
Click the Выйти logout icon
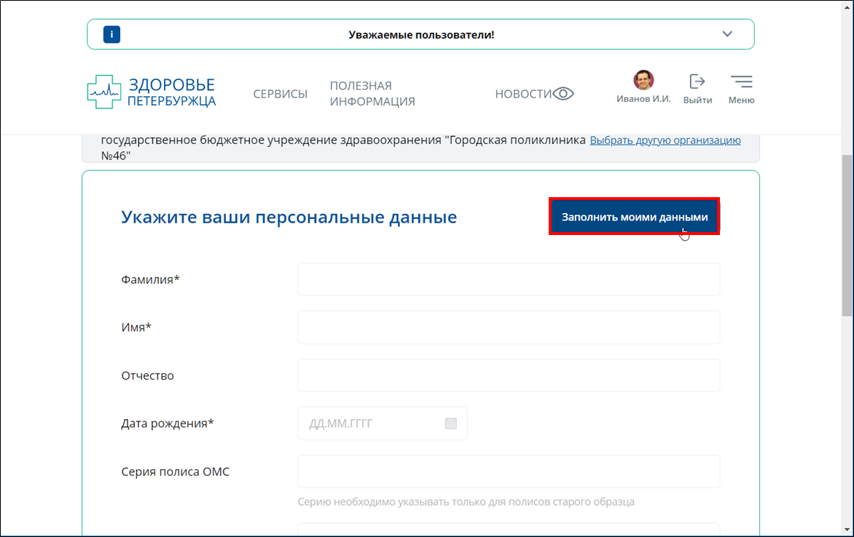[697, 81]
